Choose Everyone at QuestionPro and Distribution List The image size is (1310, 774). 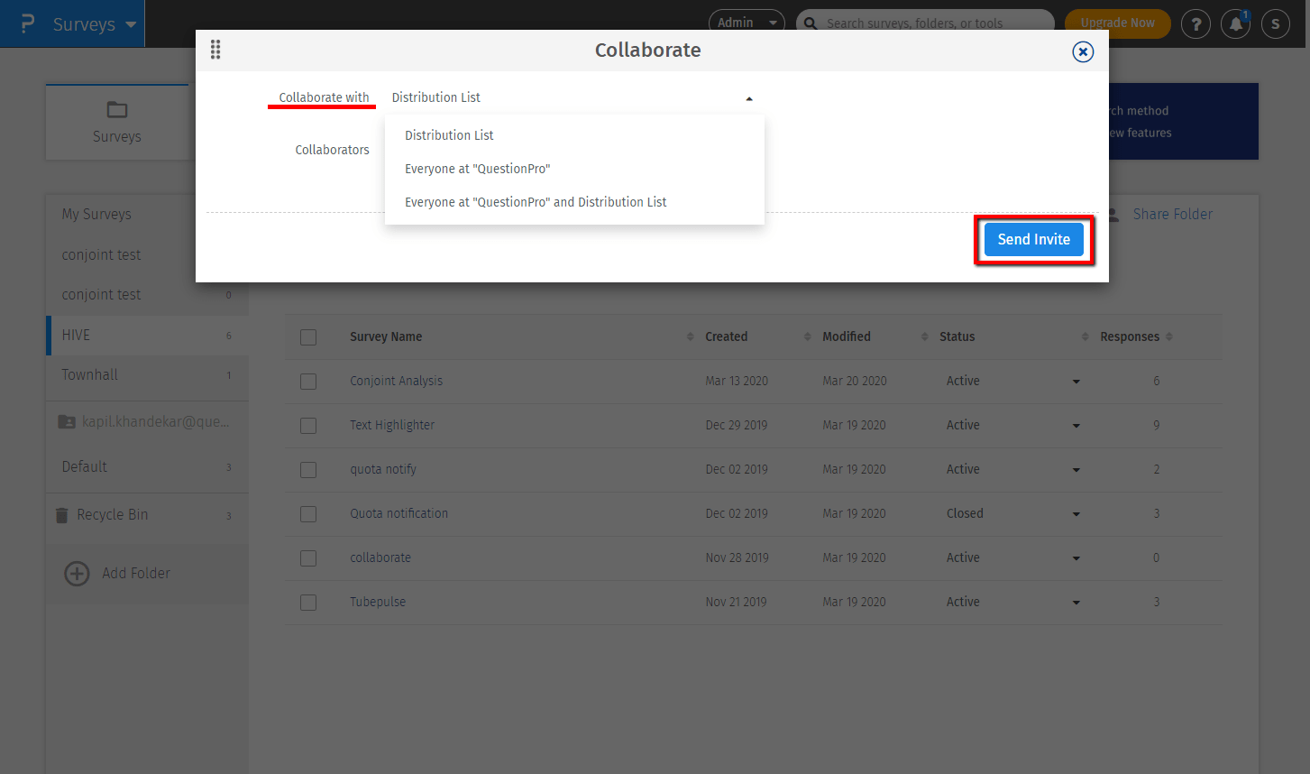tap(536, 202)
